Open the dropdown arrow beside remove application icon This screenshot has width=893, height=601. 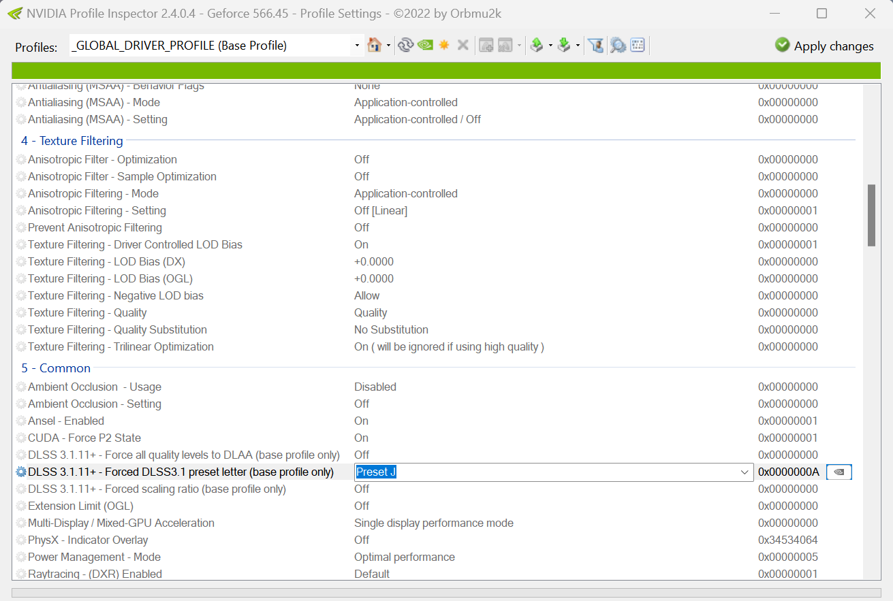(518, 46)
